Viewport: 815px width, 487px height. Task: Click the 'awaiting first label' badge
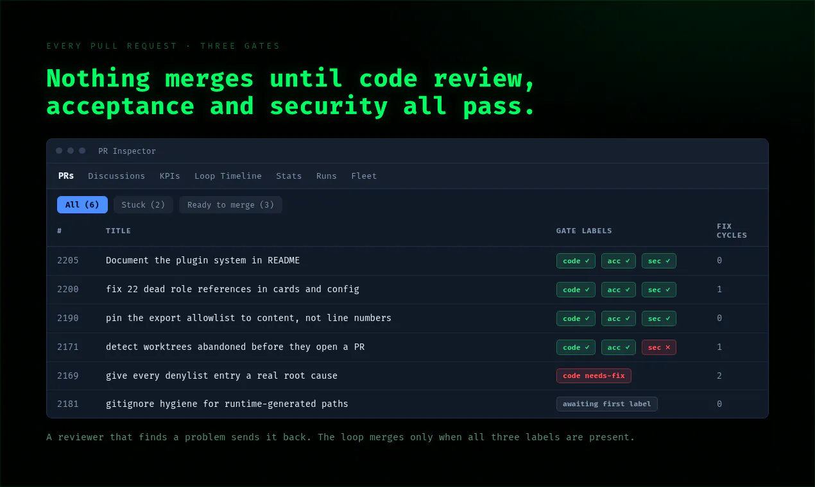pyautogui.click(x=607, y=404)
